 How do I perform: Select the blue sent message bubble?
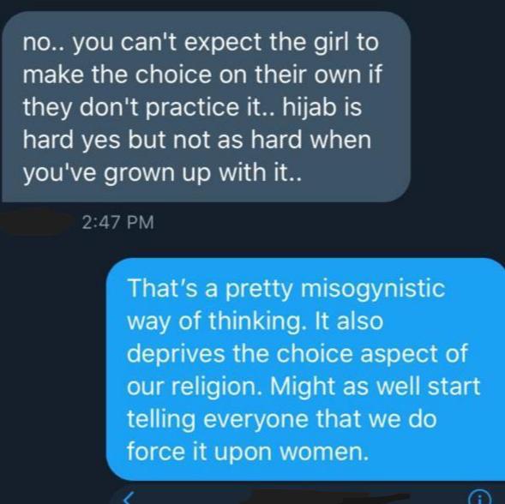point(305,369)
